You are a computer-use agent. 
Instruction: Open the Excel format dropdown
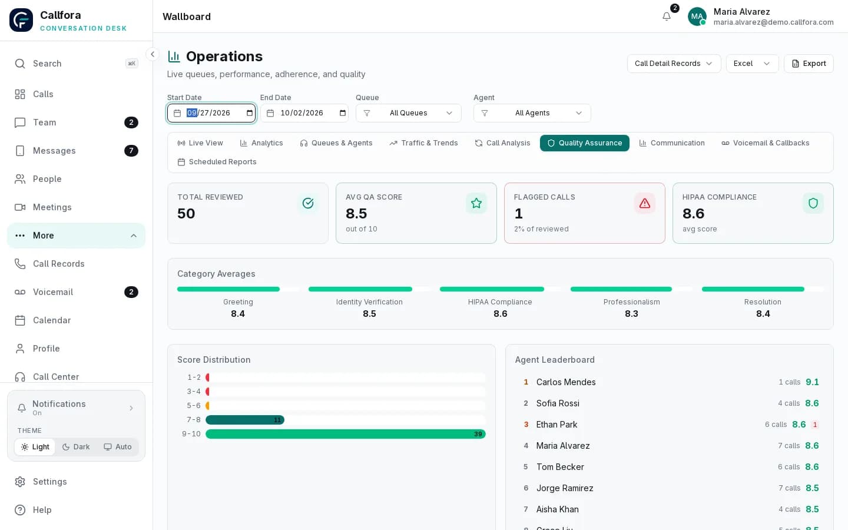click(752, 64)
